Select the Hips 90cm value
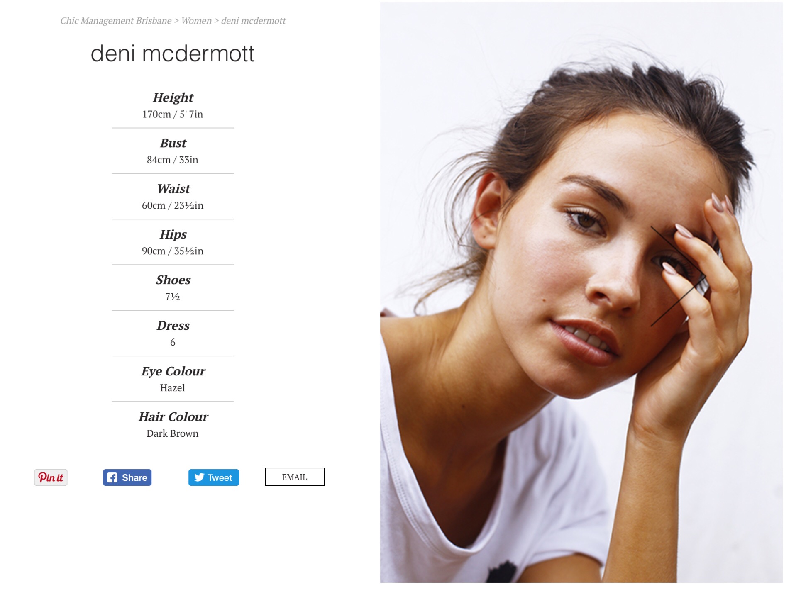 coord(173,251)
